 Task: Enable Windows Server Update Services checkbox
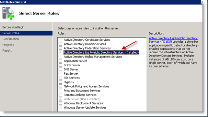pyautogui.click(x=60, y=107)
